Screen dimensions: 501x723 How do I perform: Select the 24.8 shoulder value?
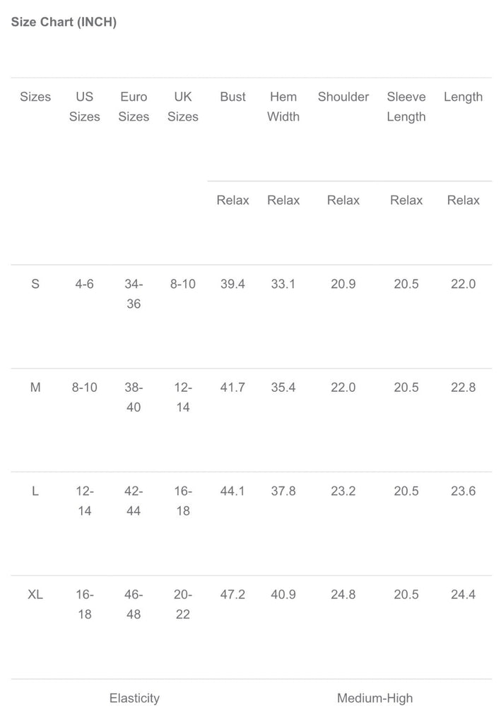[343, 594]
